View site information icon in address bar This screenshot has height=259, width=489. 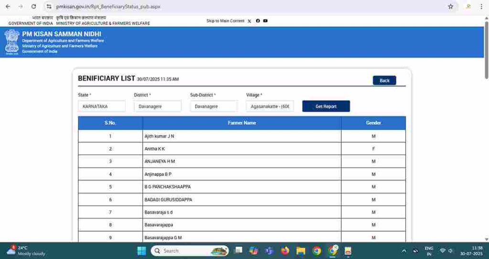click(49, 7)
